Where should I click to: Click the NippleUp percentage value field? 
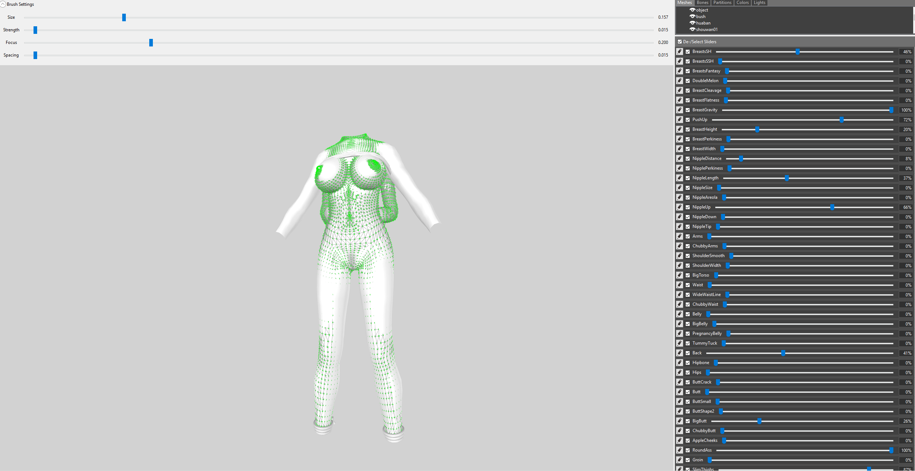point(906,207)
